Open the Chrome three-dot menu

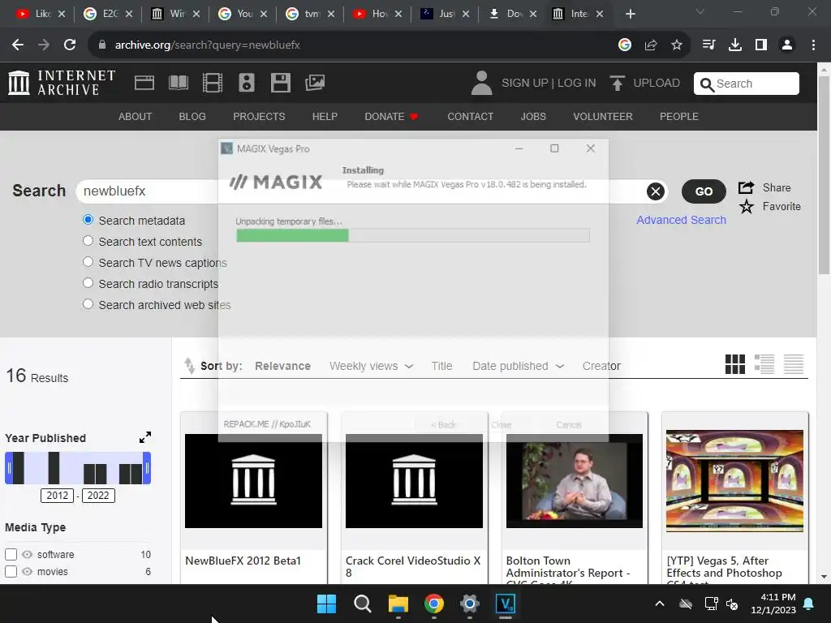pos(813,45)
